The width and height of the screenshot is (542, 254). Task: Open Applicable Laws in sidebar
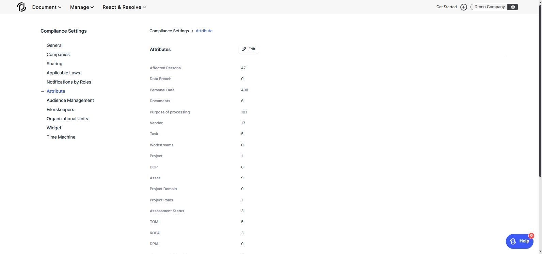63,73
